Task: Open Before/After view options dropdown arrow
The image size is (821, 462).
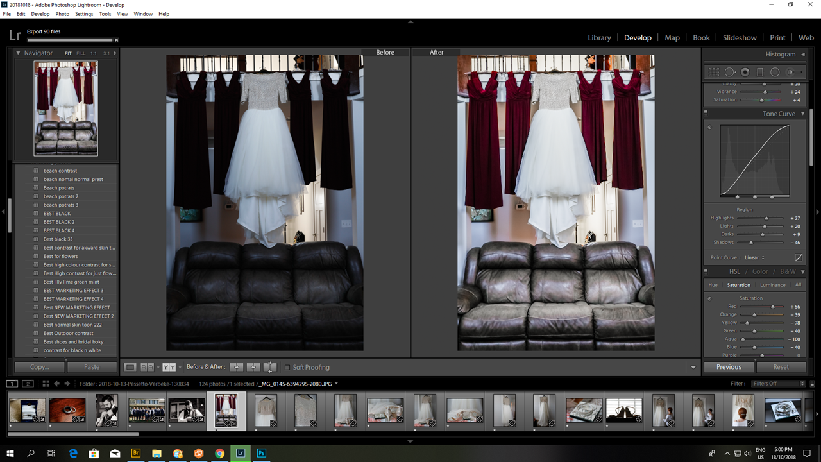Action: pos(180,367)
